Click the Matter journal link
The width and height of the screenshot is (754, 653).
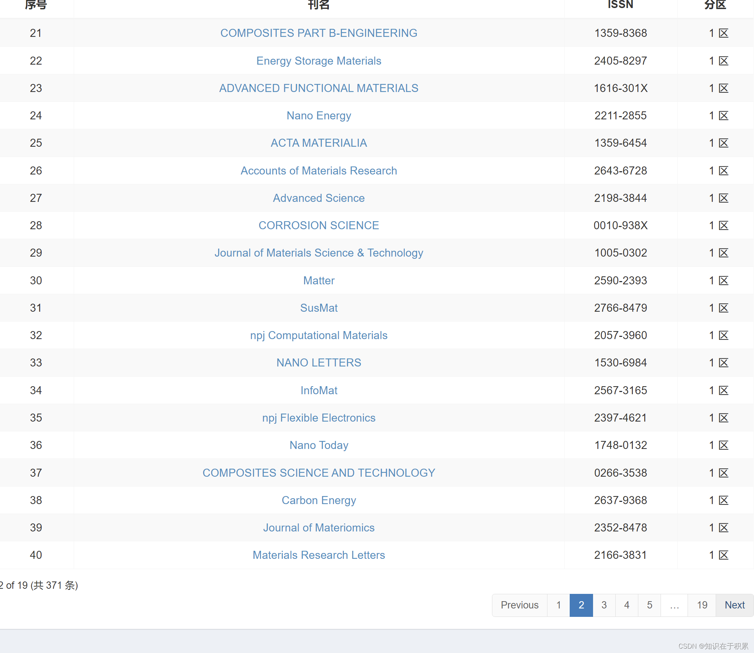[x=319, y=280]
